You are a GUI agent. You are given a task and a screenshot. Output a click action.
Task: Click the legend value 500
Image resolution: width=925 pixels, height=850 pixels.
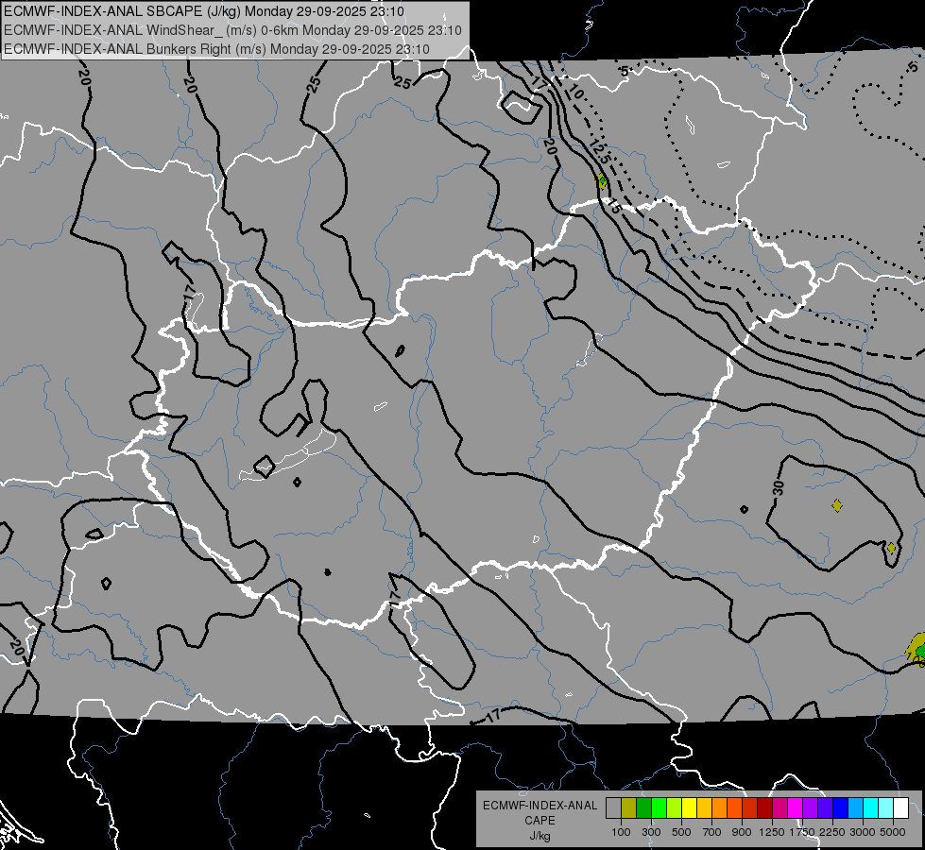pos(681,832)
